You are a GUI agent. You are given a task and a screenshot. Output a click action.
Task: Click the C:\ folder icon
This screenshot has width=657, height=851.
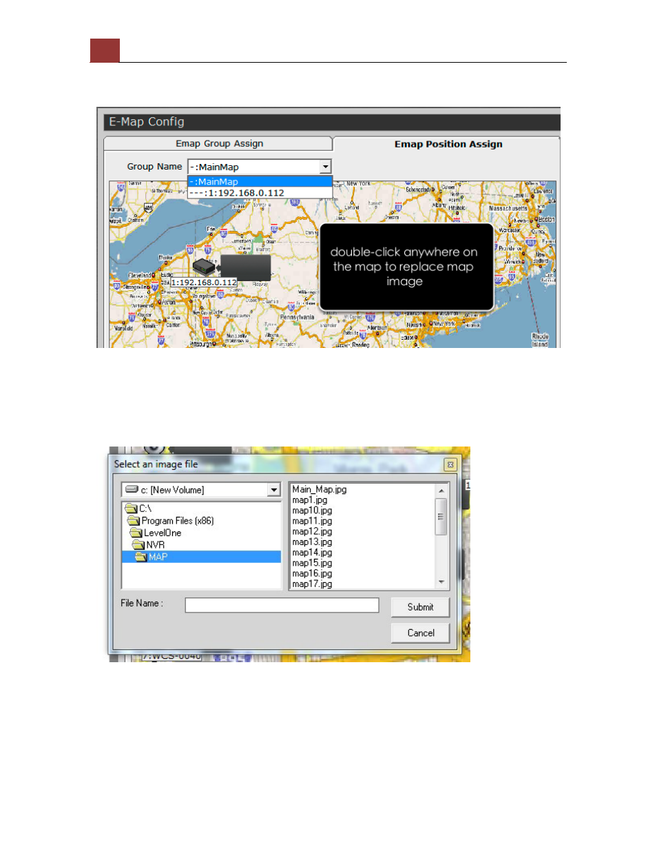131,509
